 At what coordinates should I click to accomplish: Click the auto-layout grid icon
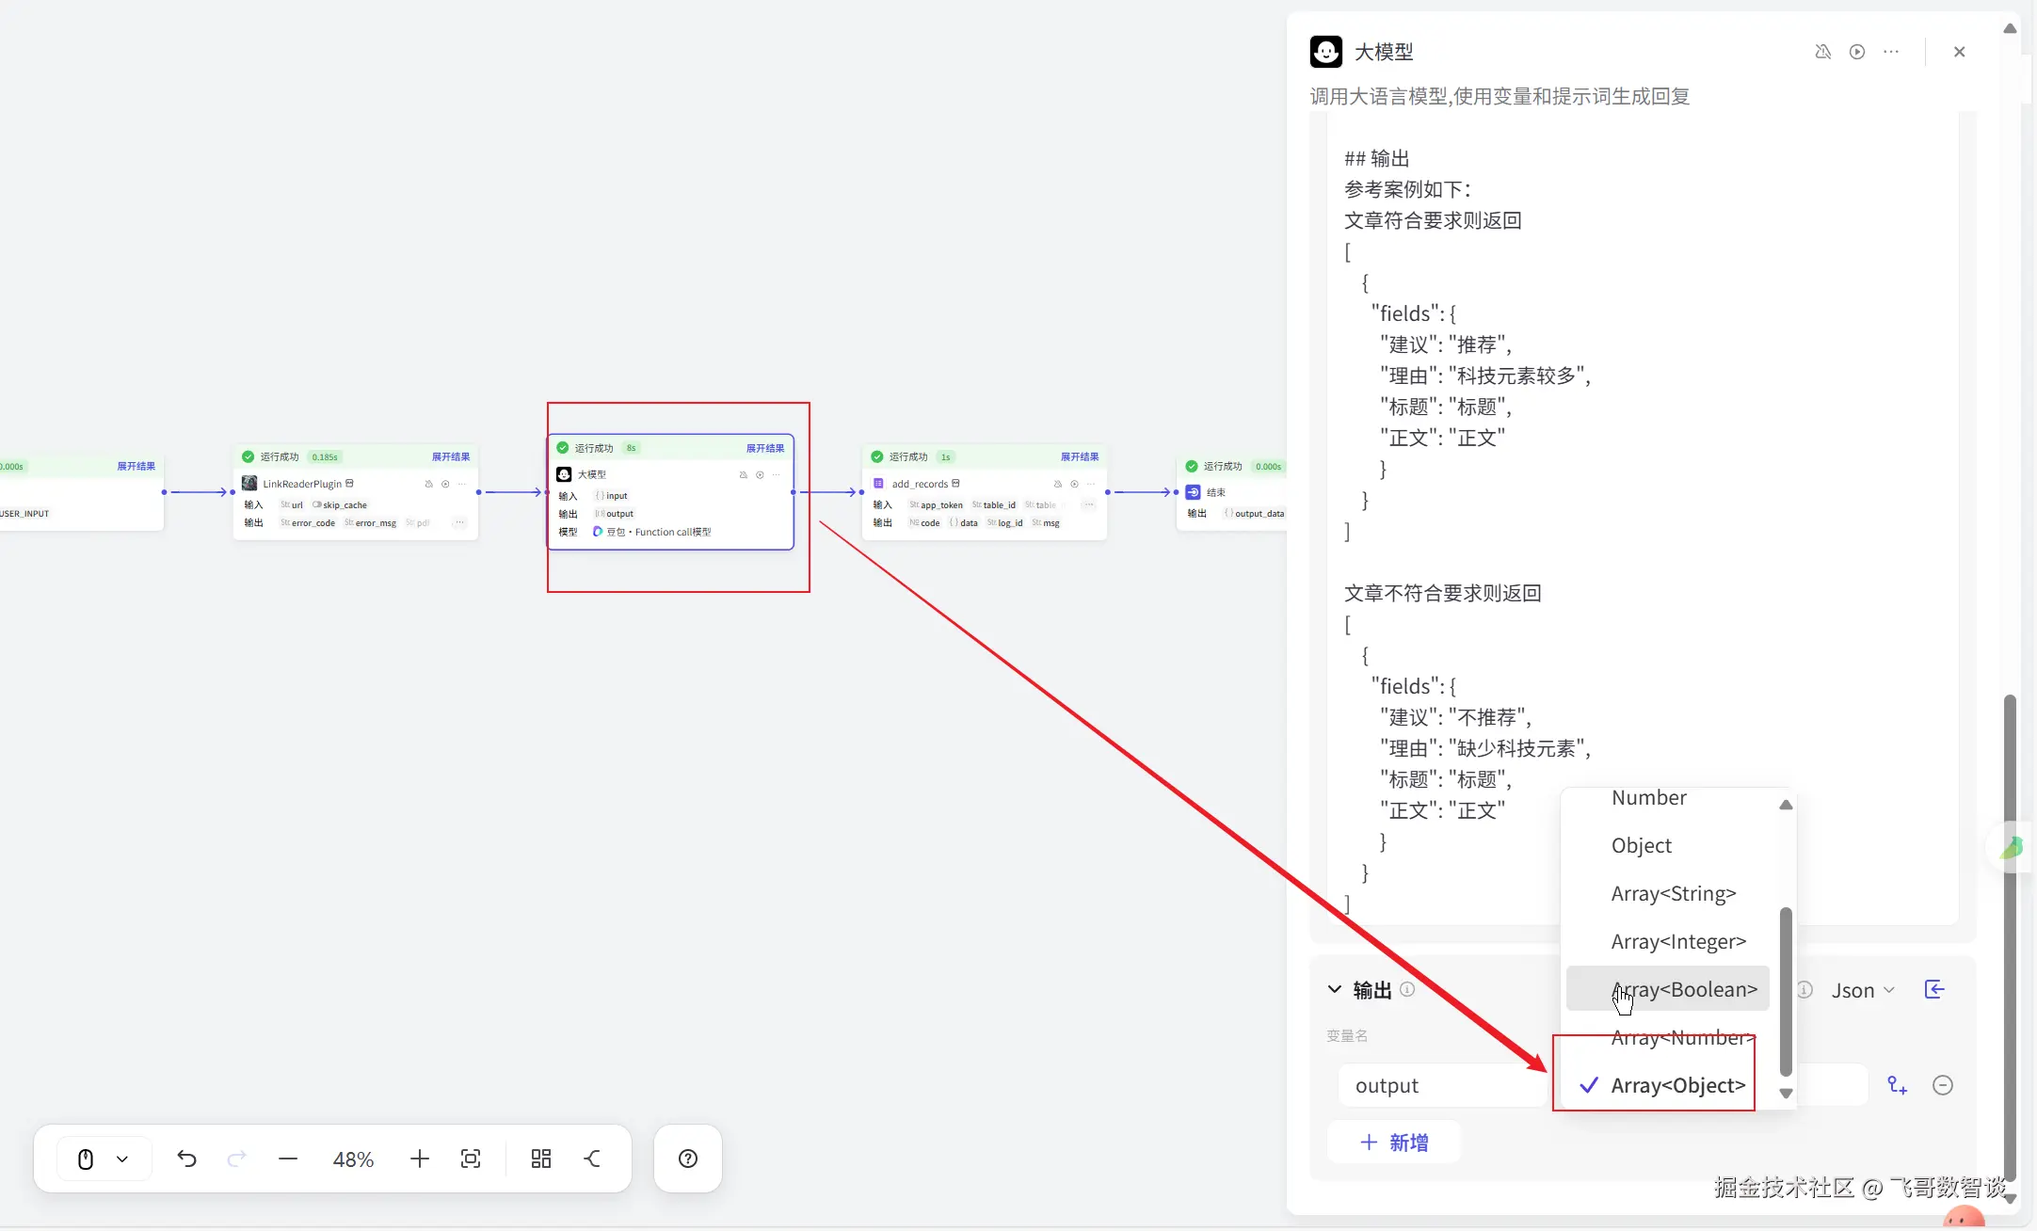540,1159
